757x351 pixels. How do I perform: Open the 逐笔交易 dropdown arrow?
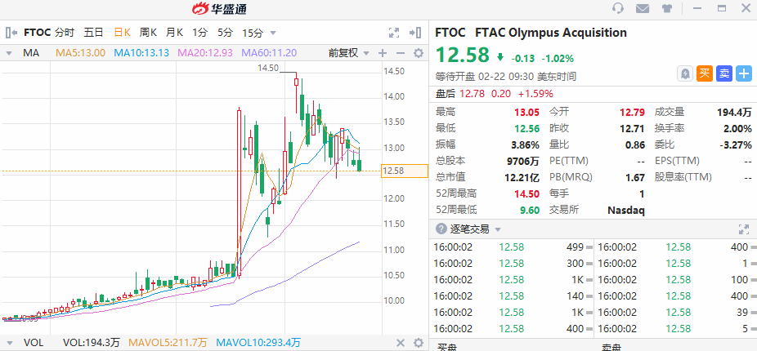pos(498,229)
